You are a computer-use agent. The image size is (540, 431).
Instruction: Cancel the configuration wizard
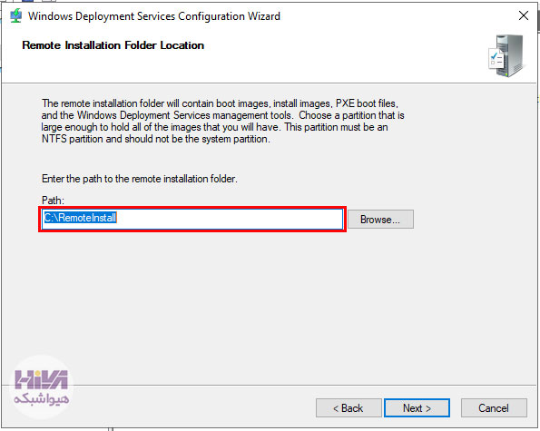(x=494, y=408)
